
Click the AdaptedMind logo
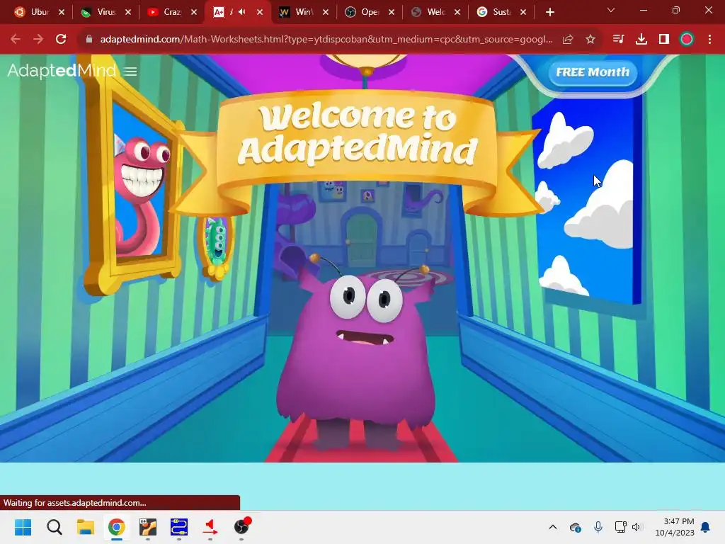[62, 70]
